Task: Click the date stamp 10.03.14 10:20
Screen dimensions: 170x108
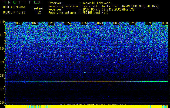Action: (x=14, y=12)
